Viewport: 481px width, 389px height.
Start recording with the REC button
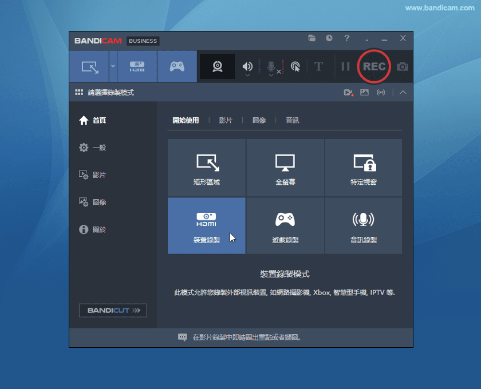point(374,66)
